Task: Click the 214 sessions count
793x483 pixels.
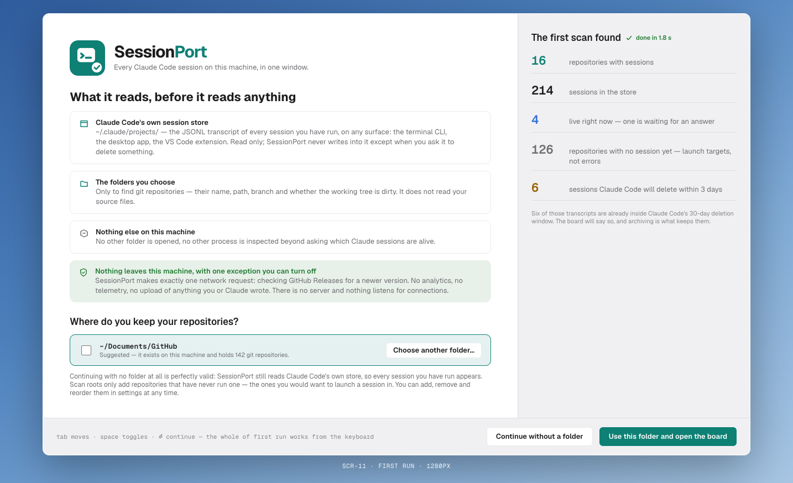Action: pyautogui.click(x=542, y=91)
